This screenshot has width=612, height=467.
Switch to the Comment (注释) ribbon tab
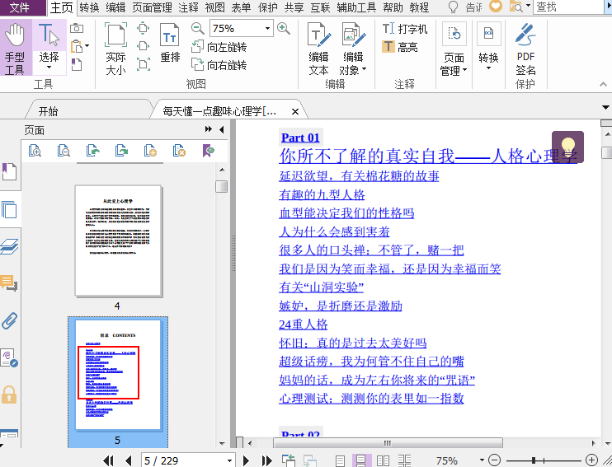click(x=189, y=7)
